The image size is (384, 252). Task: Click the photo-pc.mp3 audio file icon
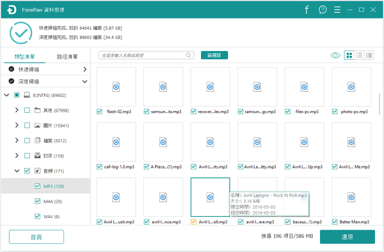pos(351,87)
